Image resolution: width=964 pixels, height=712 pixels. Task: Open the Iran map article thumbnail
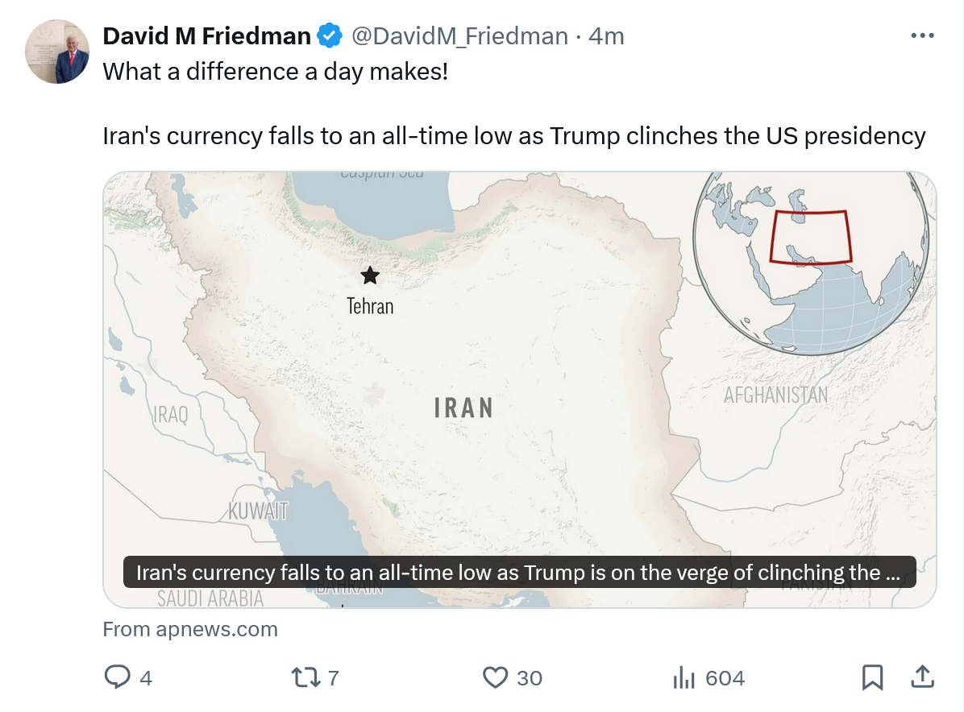(519, 362)
